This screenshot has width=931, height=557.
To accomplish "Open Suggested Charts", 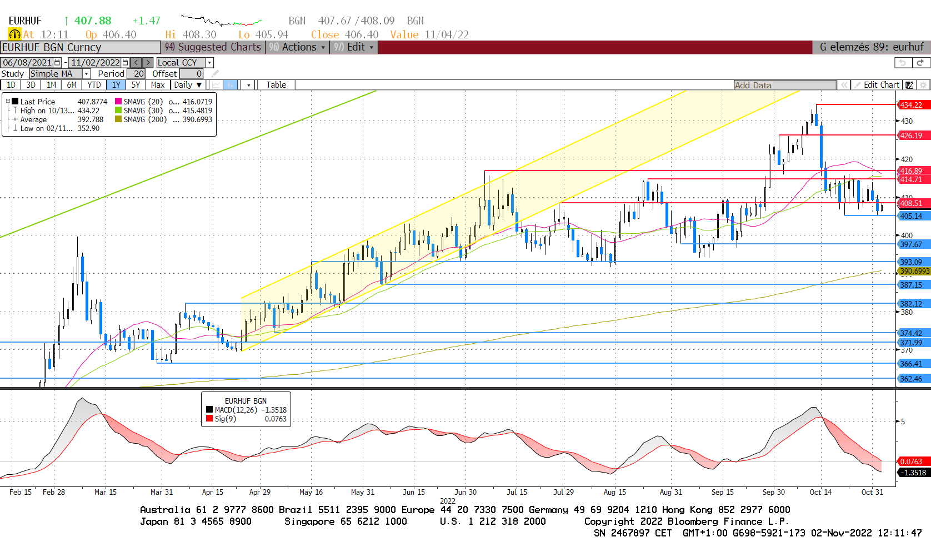I will point(213,47).
